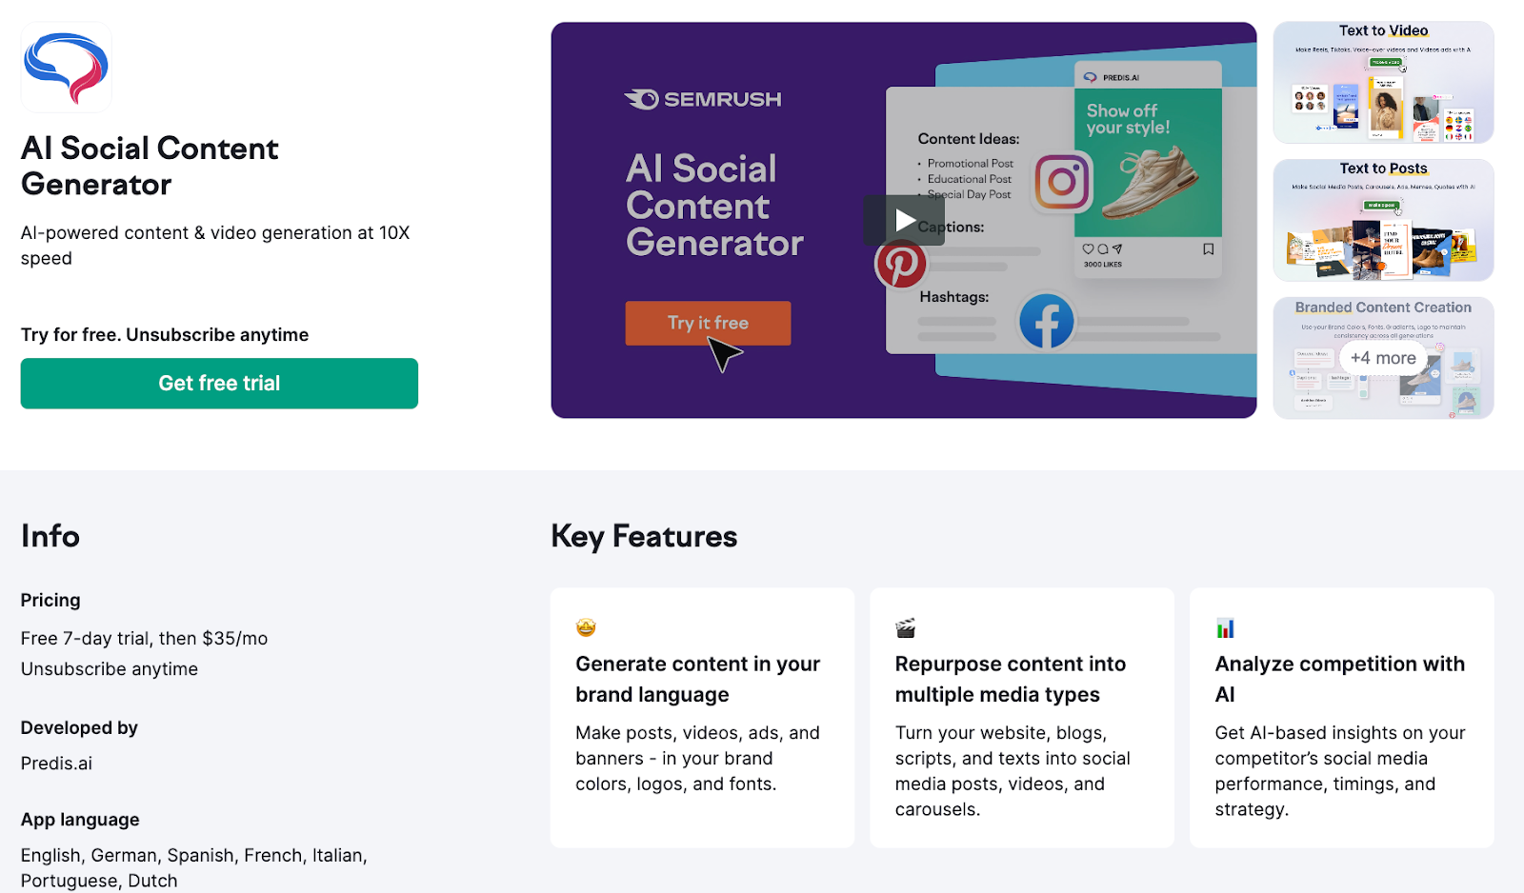This screenshot has height=893, width=1524.
Task: Select the Repurpose content into multiple media types heading
Action: coord(1010,679)
